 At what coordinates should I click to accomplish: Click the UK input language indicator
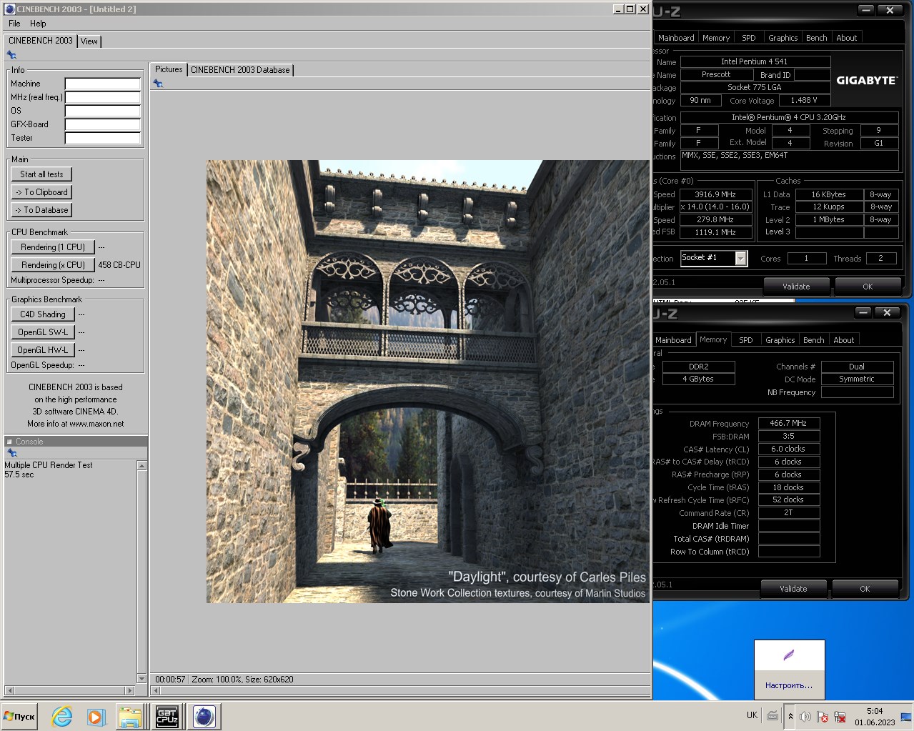click(x=752, y=715)
